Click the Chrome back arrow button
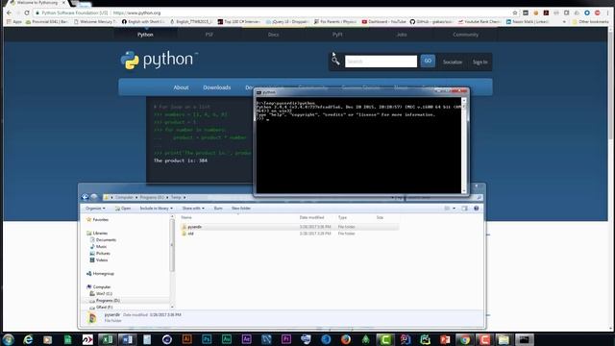 coord(9,12)
